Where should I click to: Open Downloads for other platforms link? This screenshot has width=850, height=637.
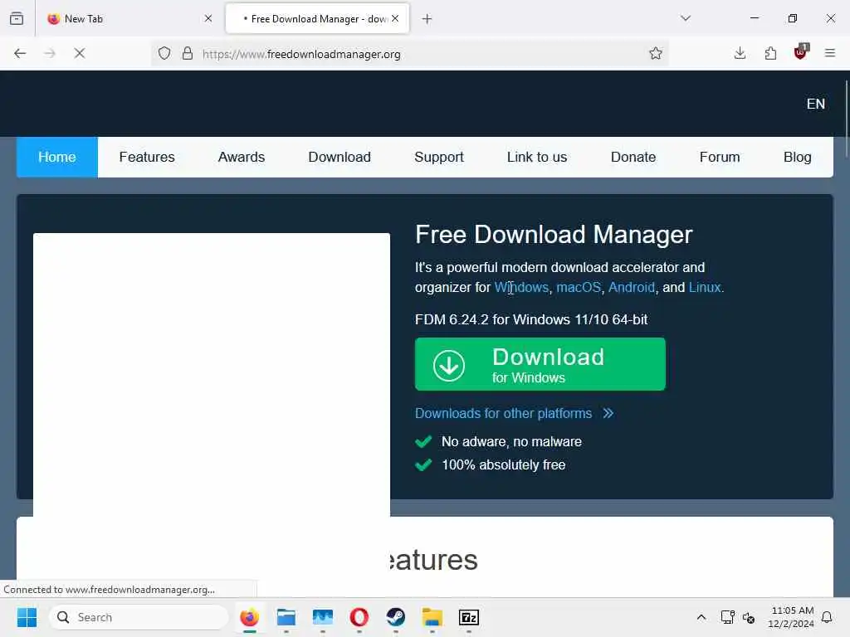(x=514, y=413)
